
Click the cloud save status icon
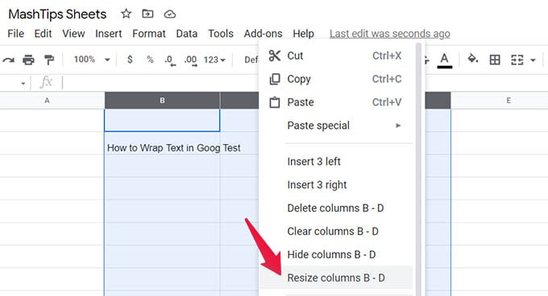pos(170,14)
